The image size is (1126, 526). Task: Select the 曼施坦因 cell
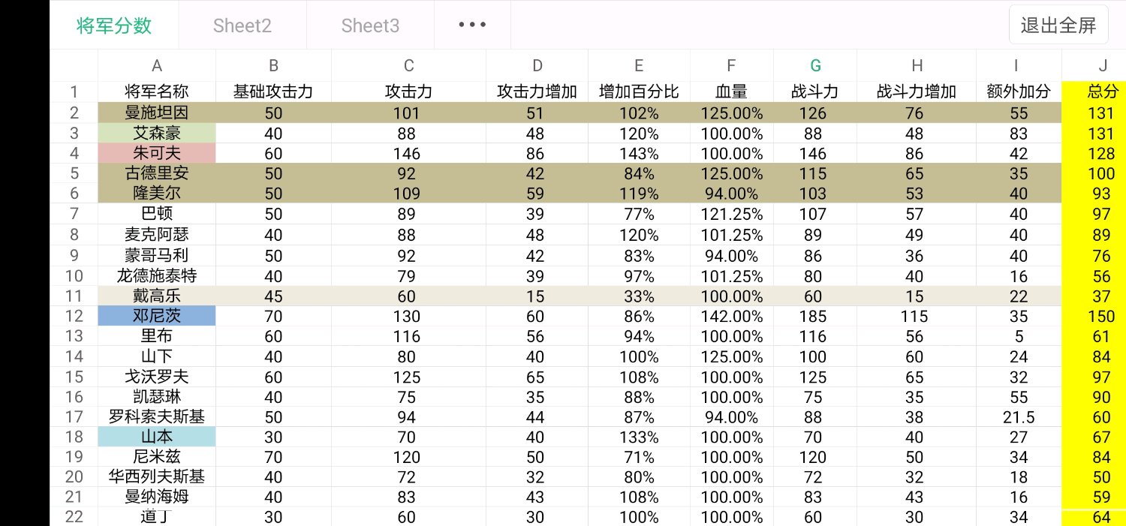[x=157, y=113]
